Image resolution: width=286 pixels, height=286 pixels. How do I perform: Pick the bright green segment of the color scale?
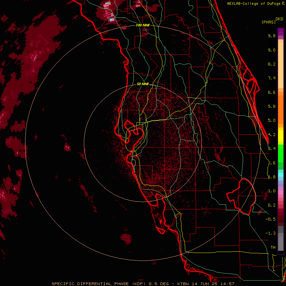coord(281,153)
